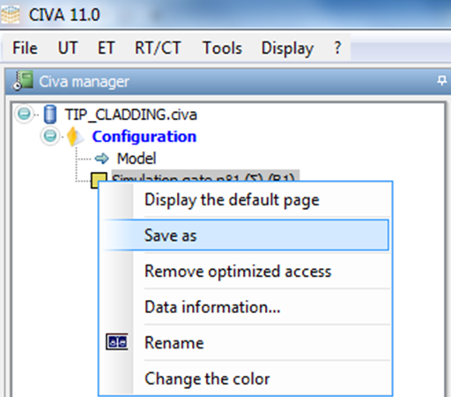
Task: Open the File menu
Action: [25, 48]
